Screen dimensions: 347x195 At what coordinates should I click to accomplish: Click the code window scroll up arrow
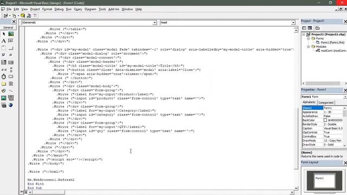pos(296,30)
